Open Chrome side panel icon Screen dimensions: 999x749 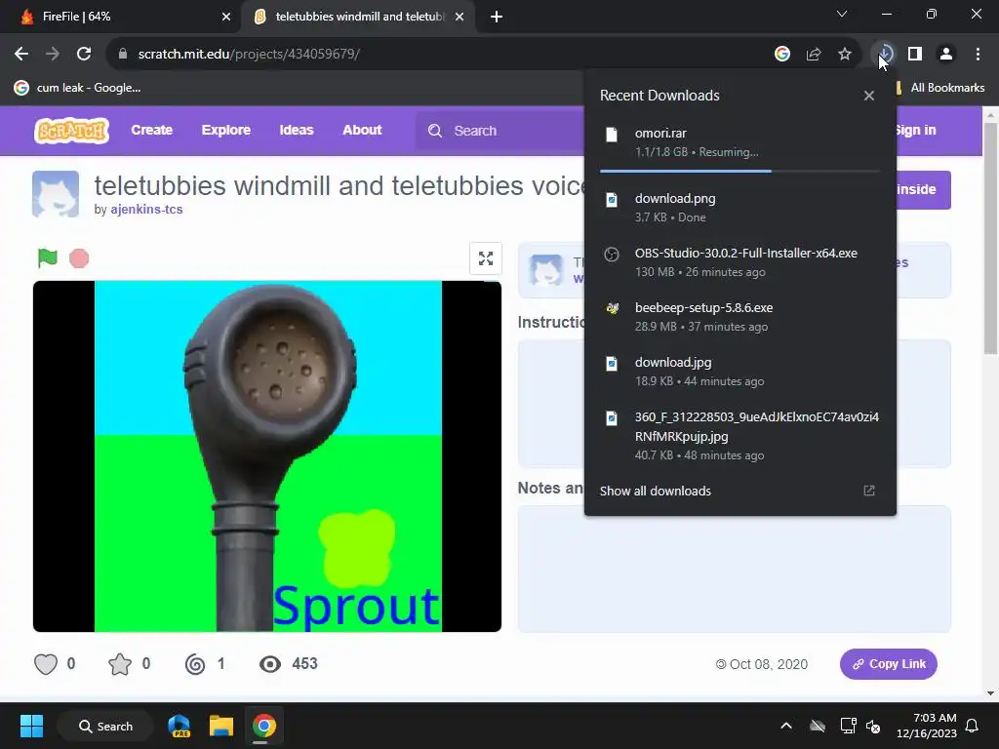point(915,55)
